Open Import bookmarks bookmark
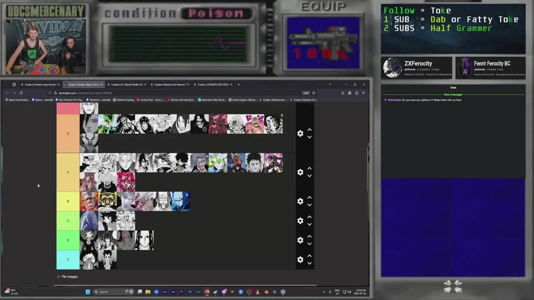The image size is (534, 300). coord(17,100)
